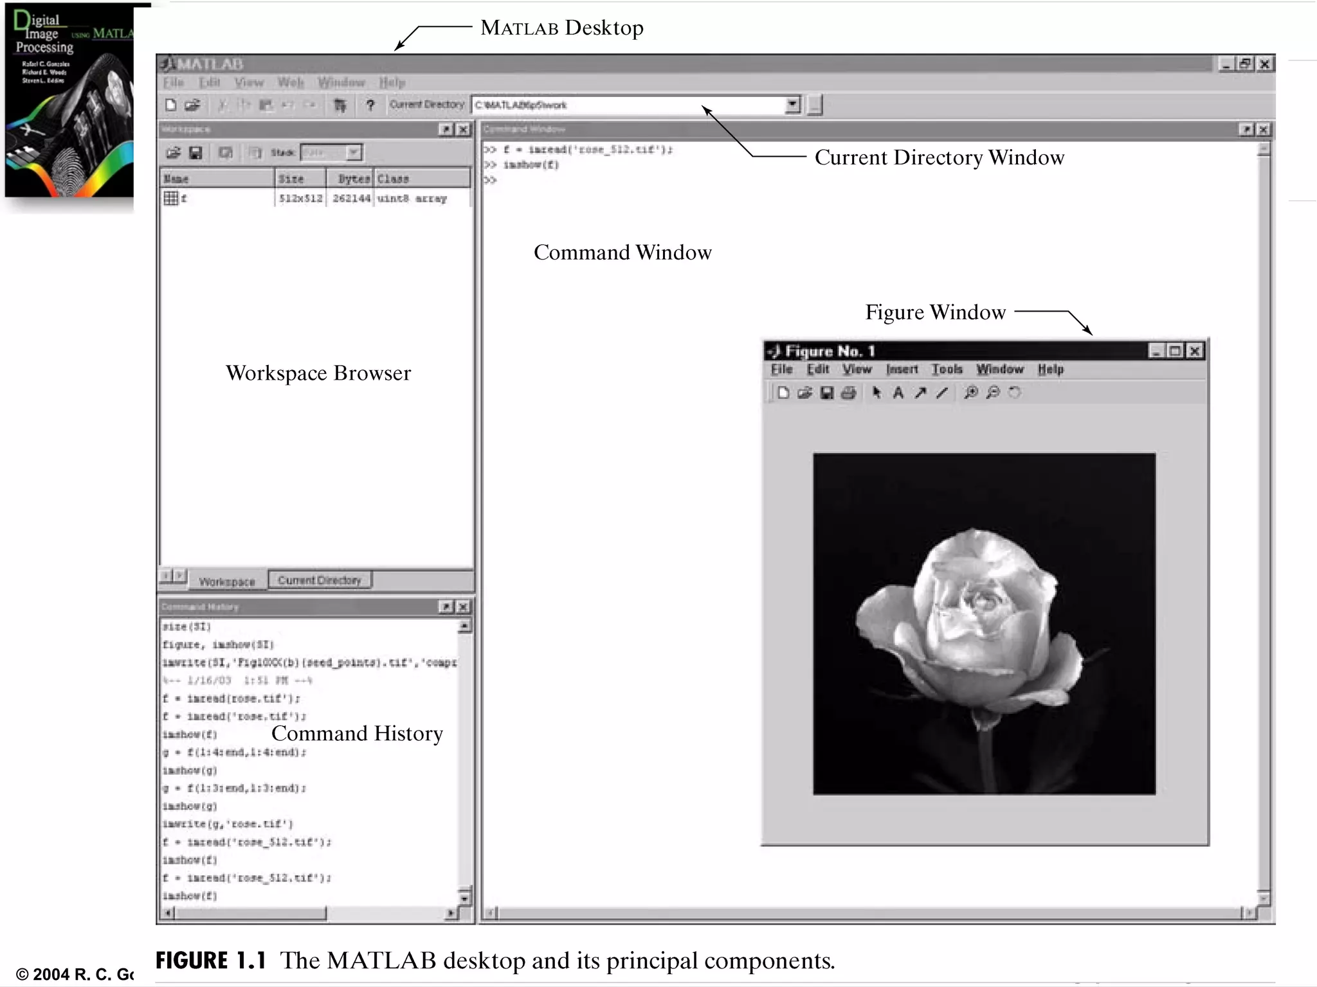Screen dimensions: 1317x987
Task: Click Command Window vertical scroll down arrow
Action: (x=1264, y=898)
